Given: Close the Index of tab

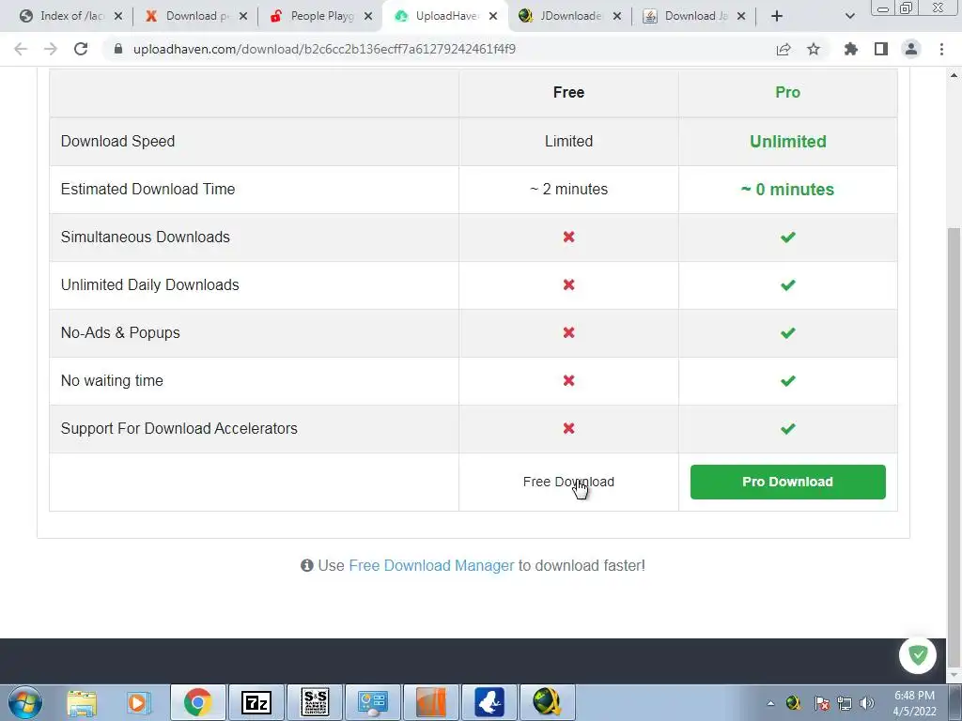Looking at the screenshot, I should pyautogui.click(x=118, y=16).
